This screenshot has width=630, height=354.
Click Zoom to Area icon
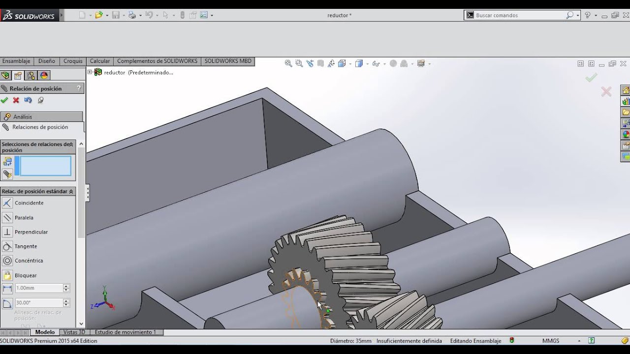coord(299,63)
